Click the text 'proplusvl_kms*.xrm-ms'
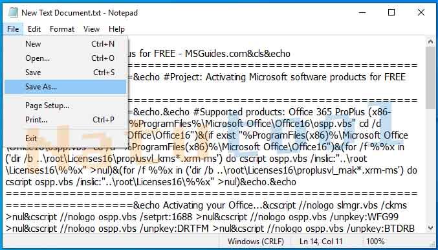Screen dimensions: 438x250 pyautogui.click(x=166, y=159)
